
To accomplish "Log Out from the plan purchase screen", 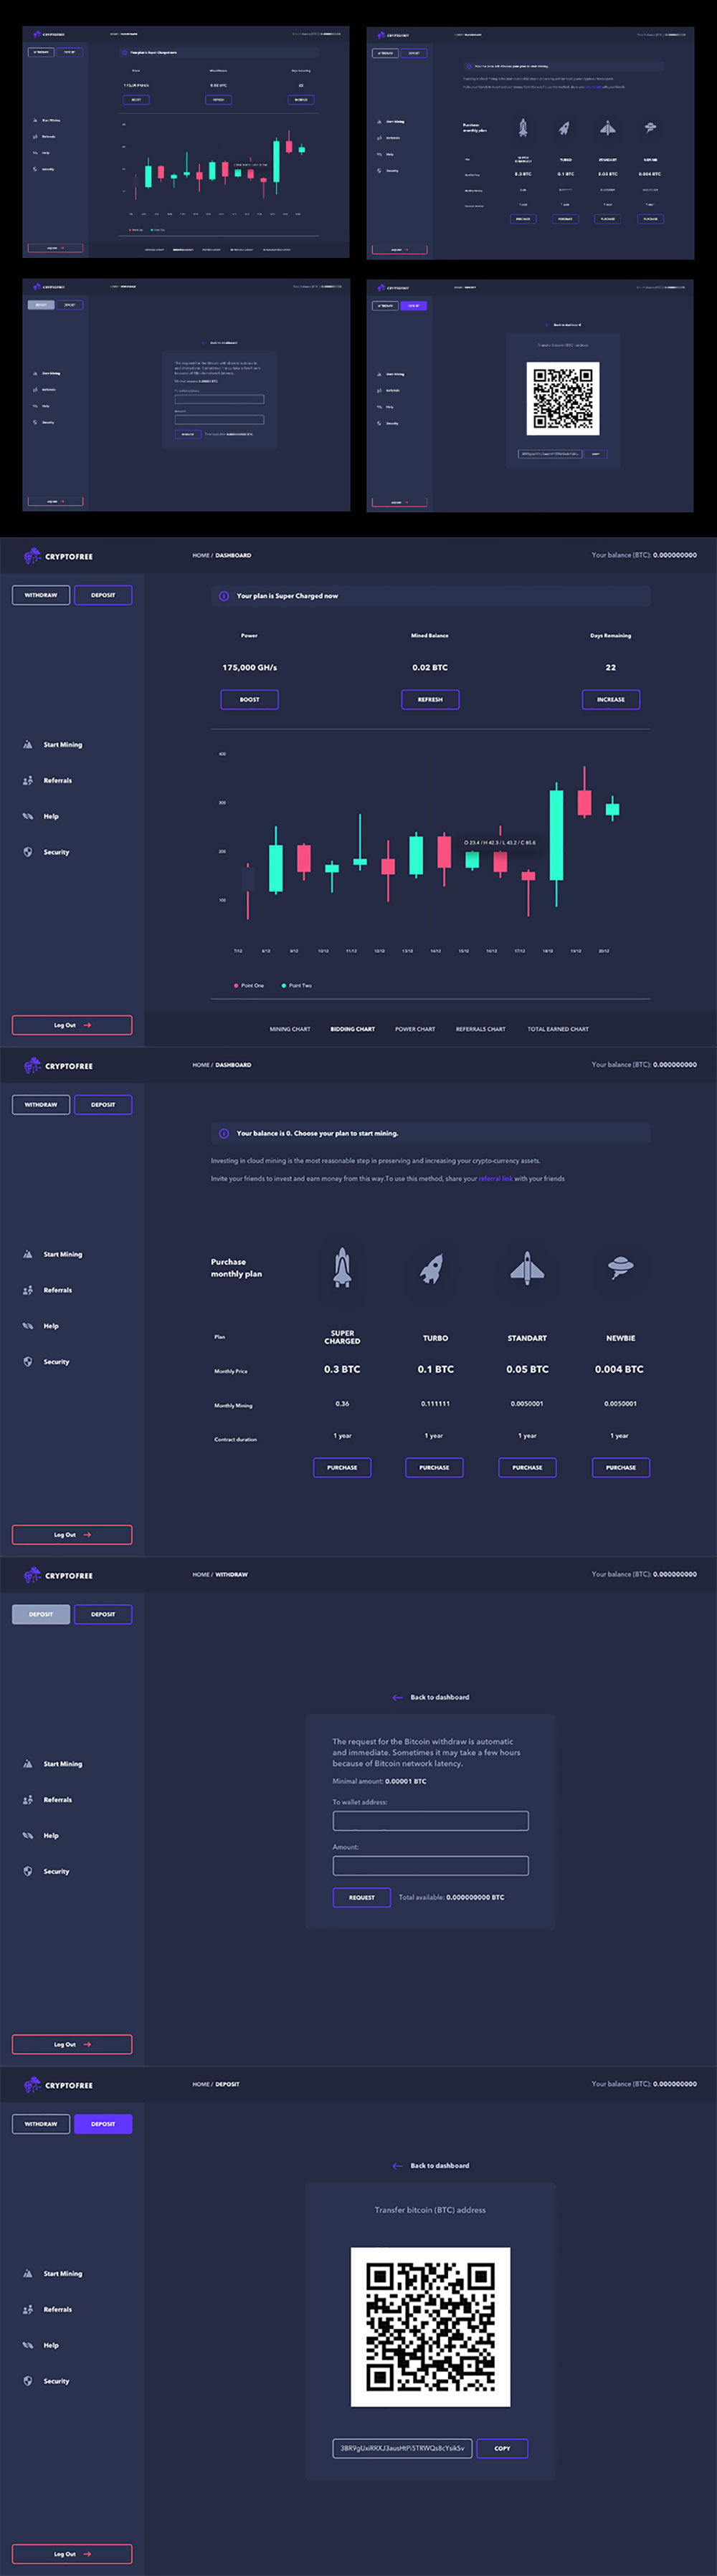I will [72, 1534].
